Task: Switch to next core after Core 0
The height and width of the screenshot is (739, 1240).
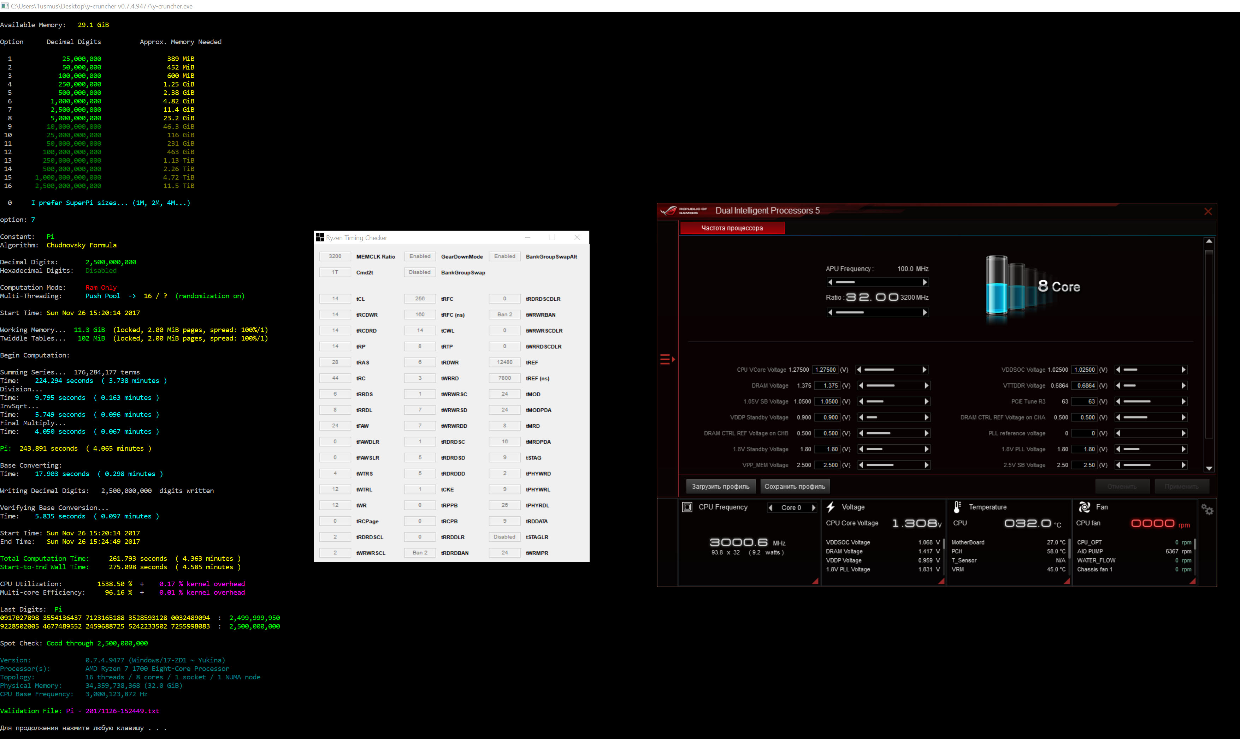Action: tap(813, 507)
